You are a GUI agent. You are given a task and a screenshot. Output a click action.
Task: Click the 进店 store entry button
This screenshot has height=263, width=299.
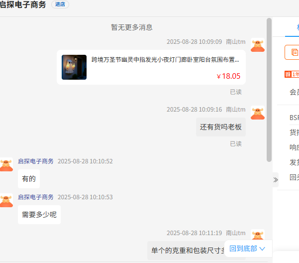(60, 4)
